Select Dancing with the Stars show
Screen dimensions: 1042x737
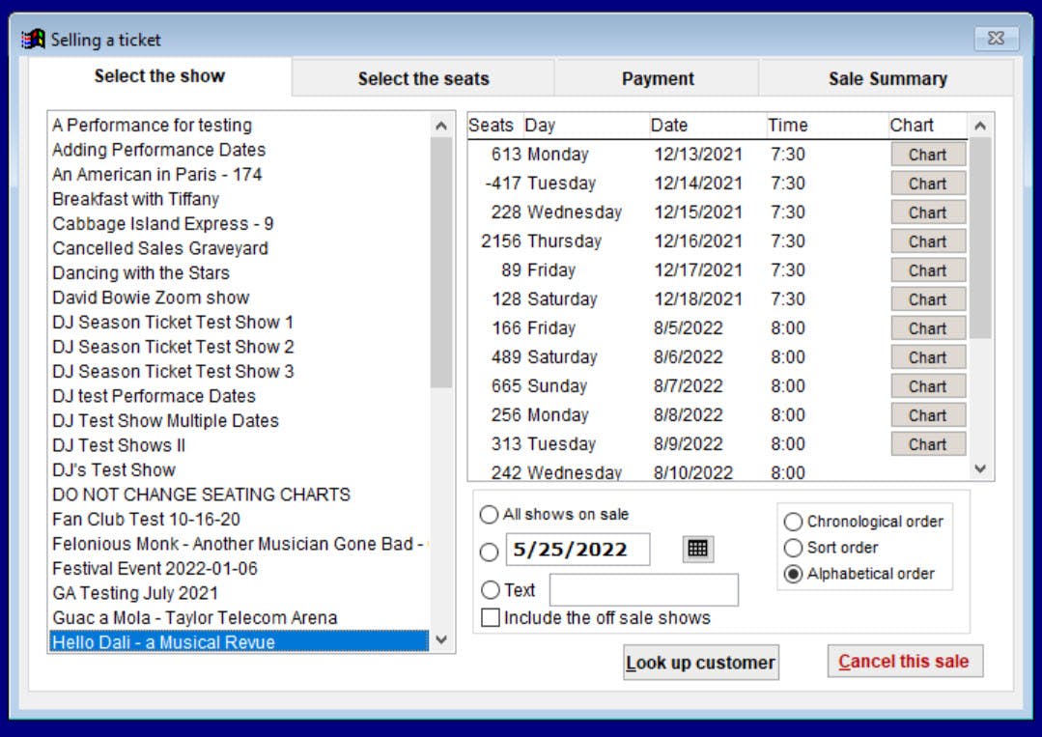[x=141, y=272]
